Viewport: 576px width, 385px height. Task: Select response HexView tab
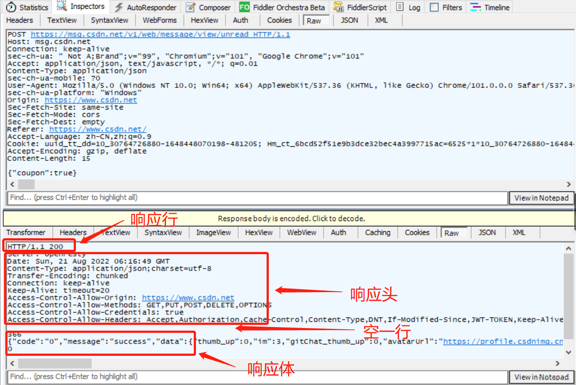pyautogui.click(x=259, y=233)
